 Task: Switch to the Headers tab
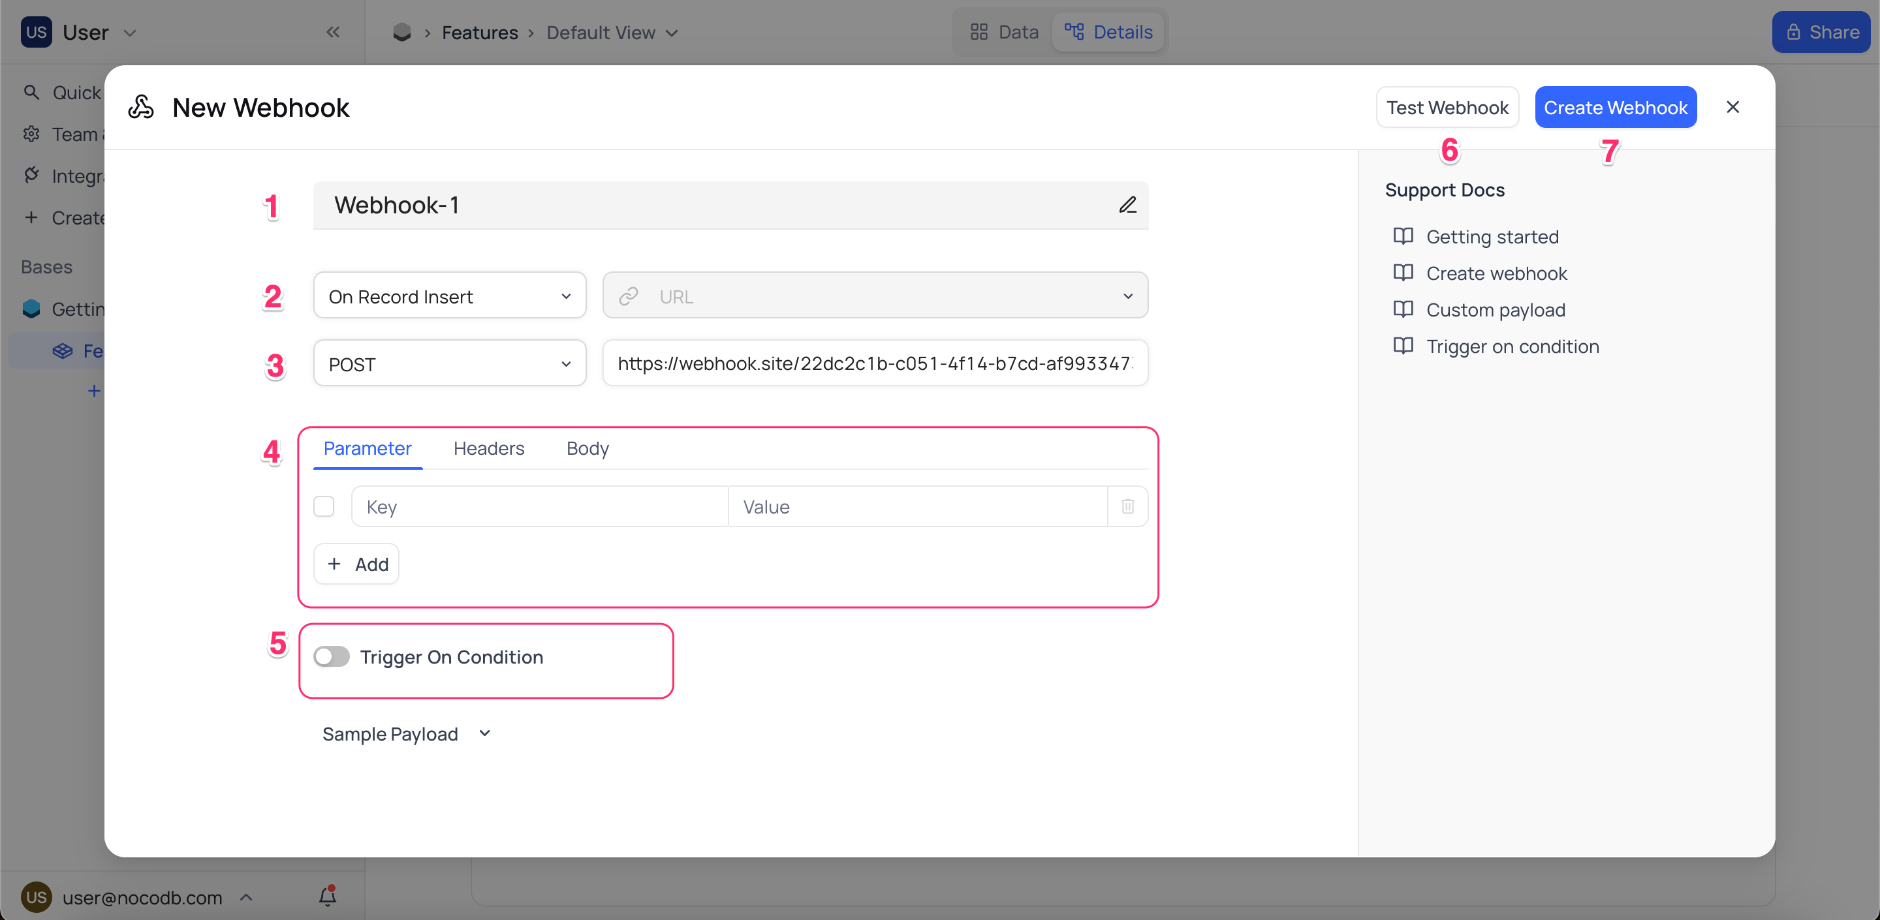tap(489, 448)
